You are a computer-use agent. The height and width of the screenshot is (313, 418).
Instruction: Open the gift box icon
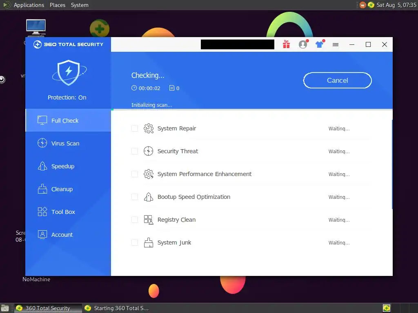286,44
